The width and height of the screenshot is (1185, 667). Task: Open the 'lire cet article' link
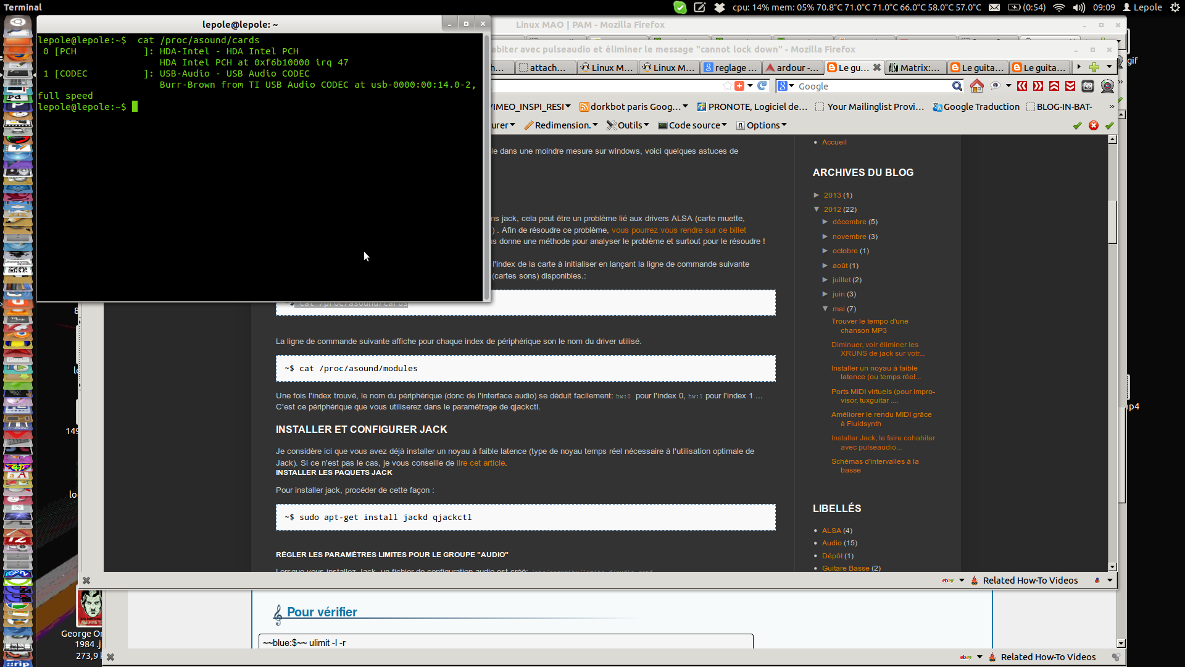481,463
